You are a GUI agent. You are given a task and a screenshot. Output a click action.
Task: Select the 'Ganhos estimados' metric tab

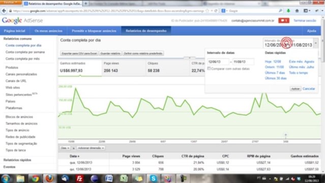point(80,68)
